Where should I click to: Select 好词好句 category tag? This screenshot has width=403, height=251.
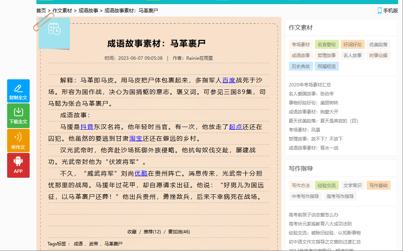353,45
